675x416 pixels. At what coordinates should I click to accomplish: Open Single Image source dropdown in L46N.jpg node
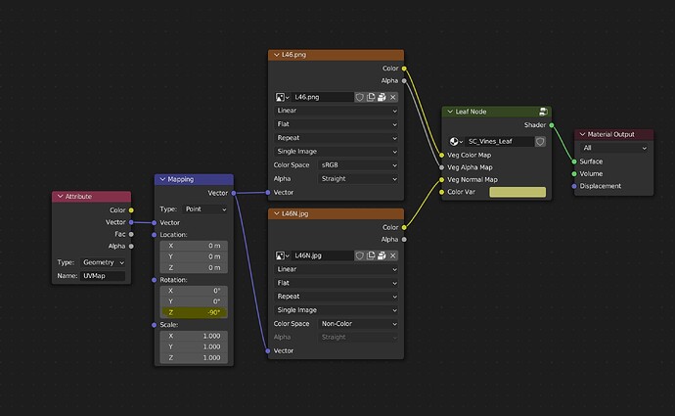[337, 310]
